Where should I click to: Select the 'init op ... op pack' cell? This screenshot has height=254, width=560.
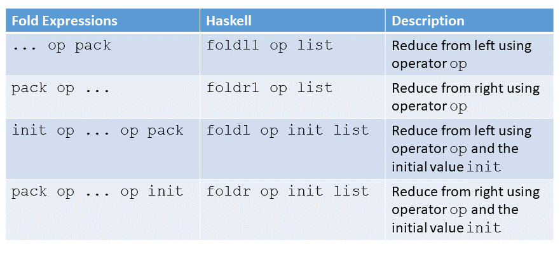[x=103, y=149]
